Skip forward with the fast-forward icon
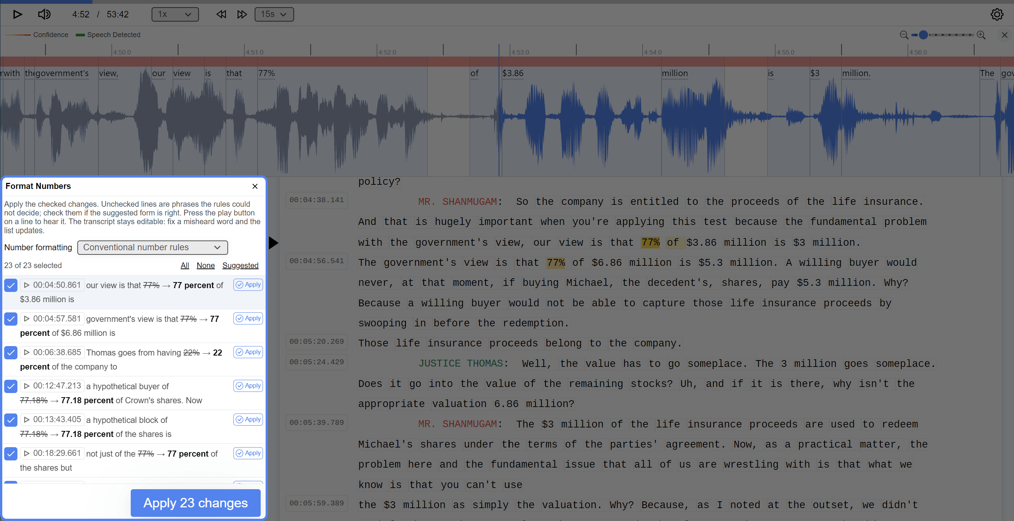The height and width of the screenshot is (521, 1014). click(242, 14)
